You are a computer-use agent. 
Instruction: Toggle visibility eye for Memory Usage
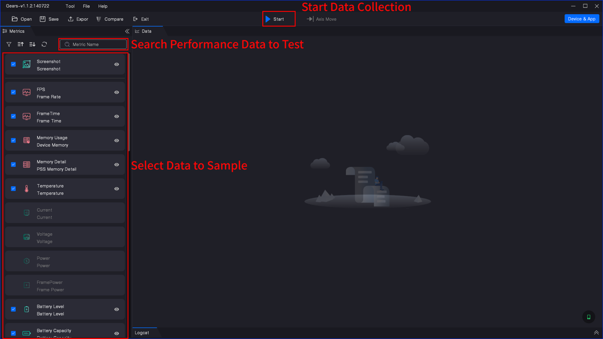point(116,141)
